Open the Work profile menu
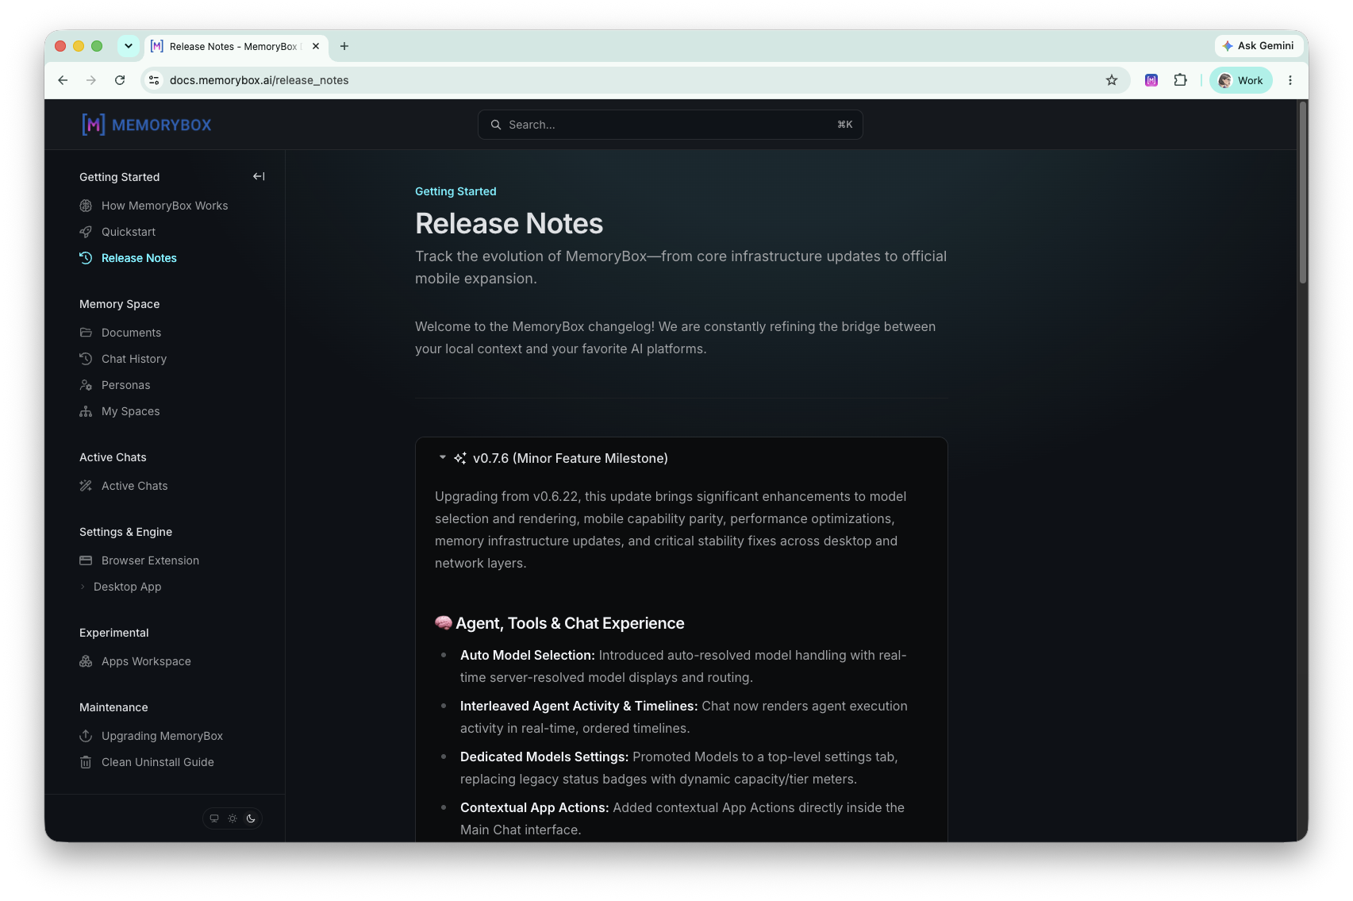 click(x=1241, y=80)
